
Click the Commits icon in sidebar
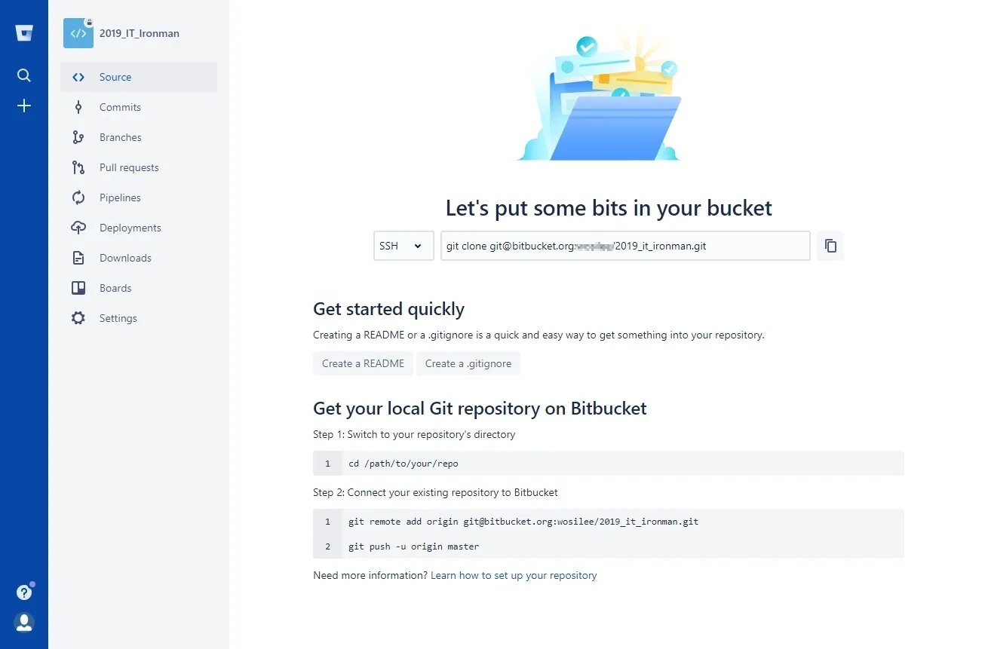tap(78, 107)
